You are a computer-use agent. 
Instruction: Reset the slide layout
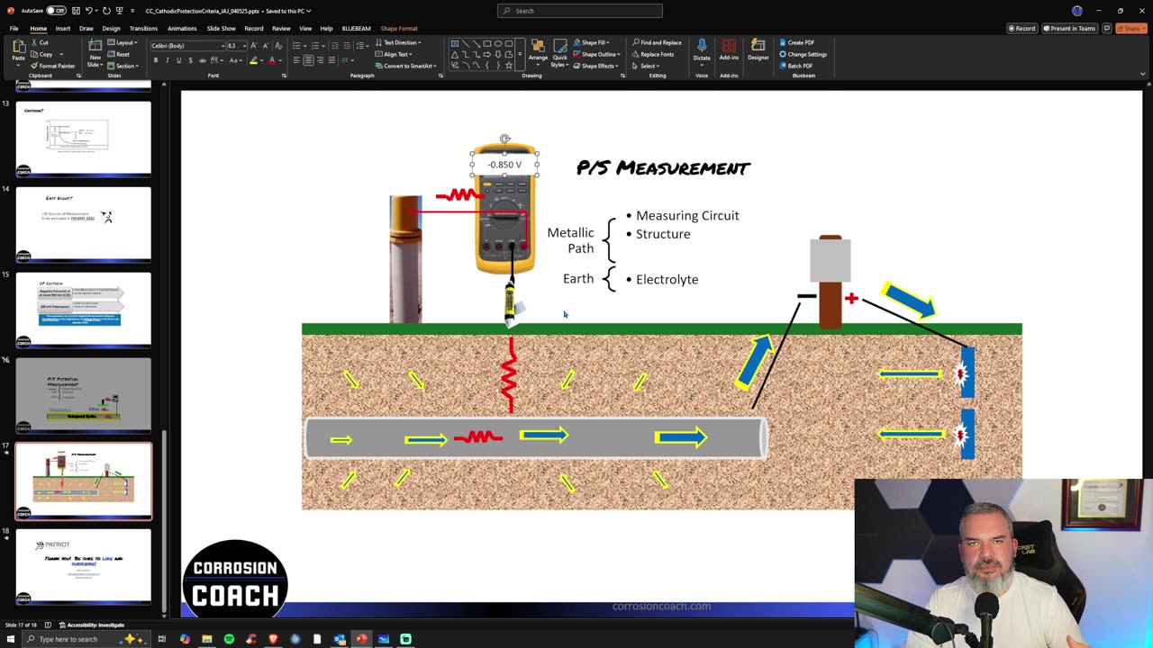pos(120,54)
